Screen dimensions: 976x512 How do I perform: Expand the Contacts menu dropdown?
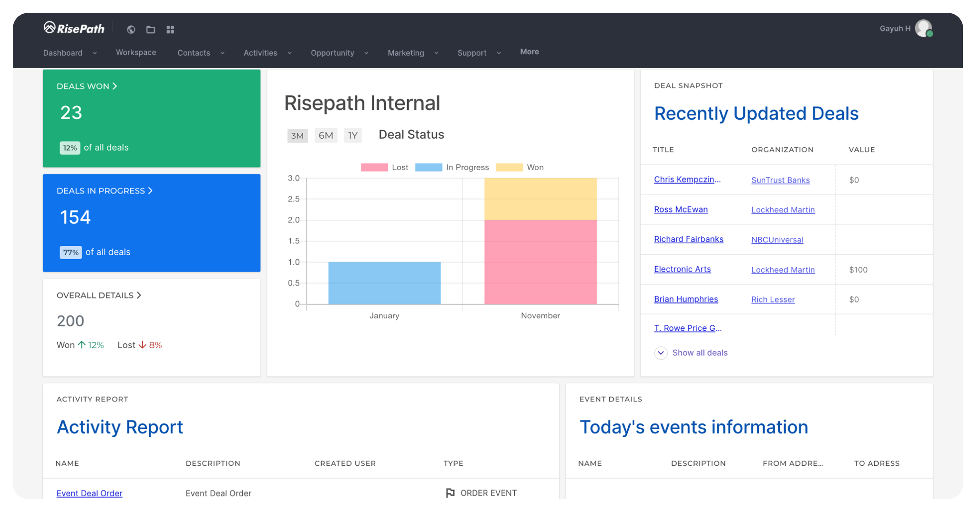point(222,53)
